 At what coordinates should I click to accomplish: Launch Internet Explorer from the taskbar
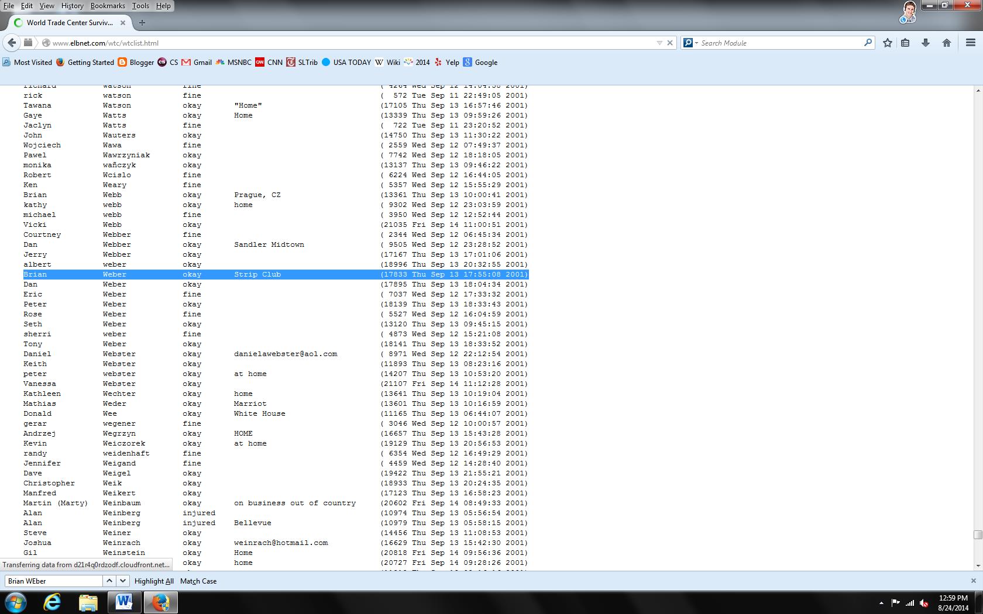52,602
